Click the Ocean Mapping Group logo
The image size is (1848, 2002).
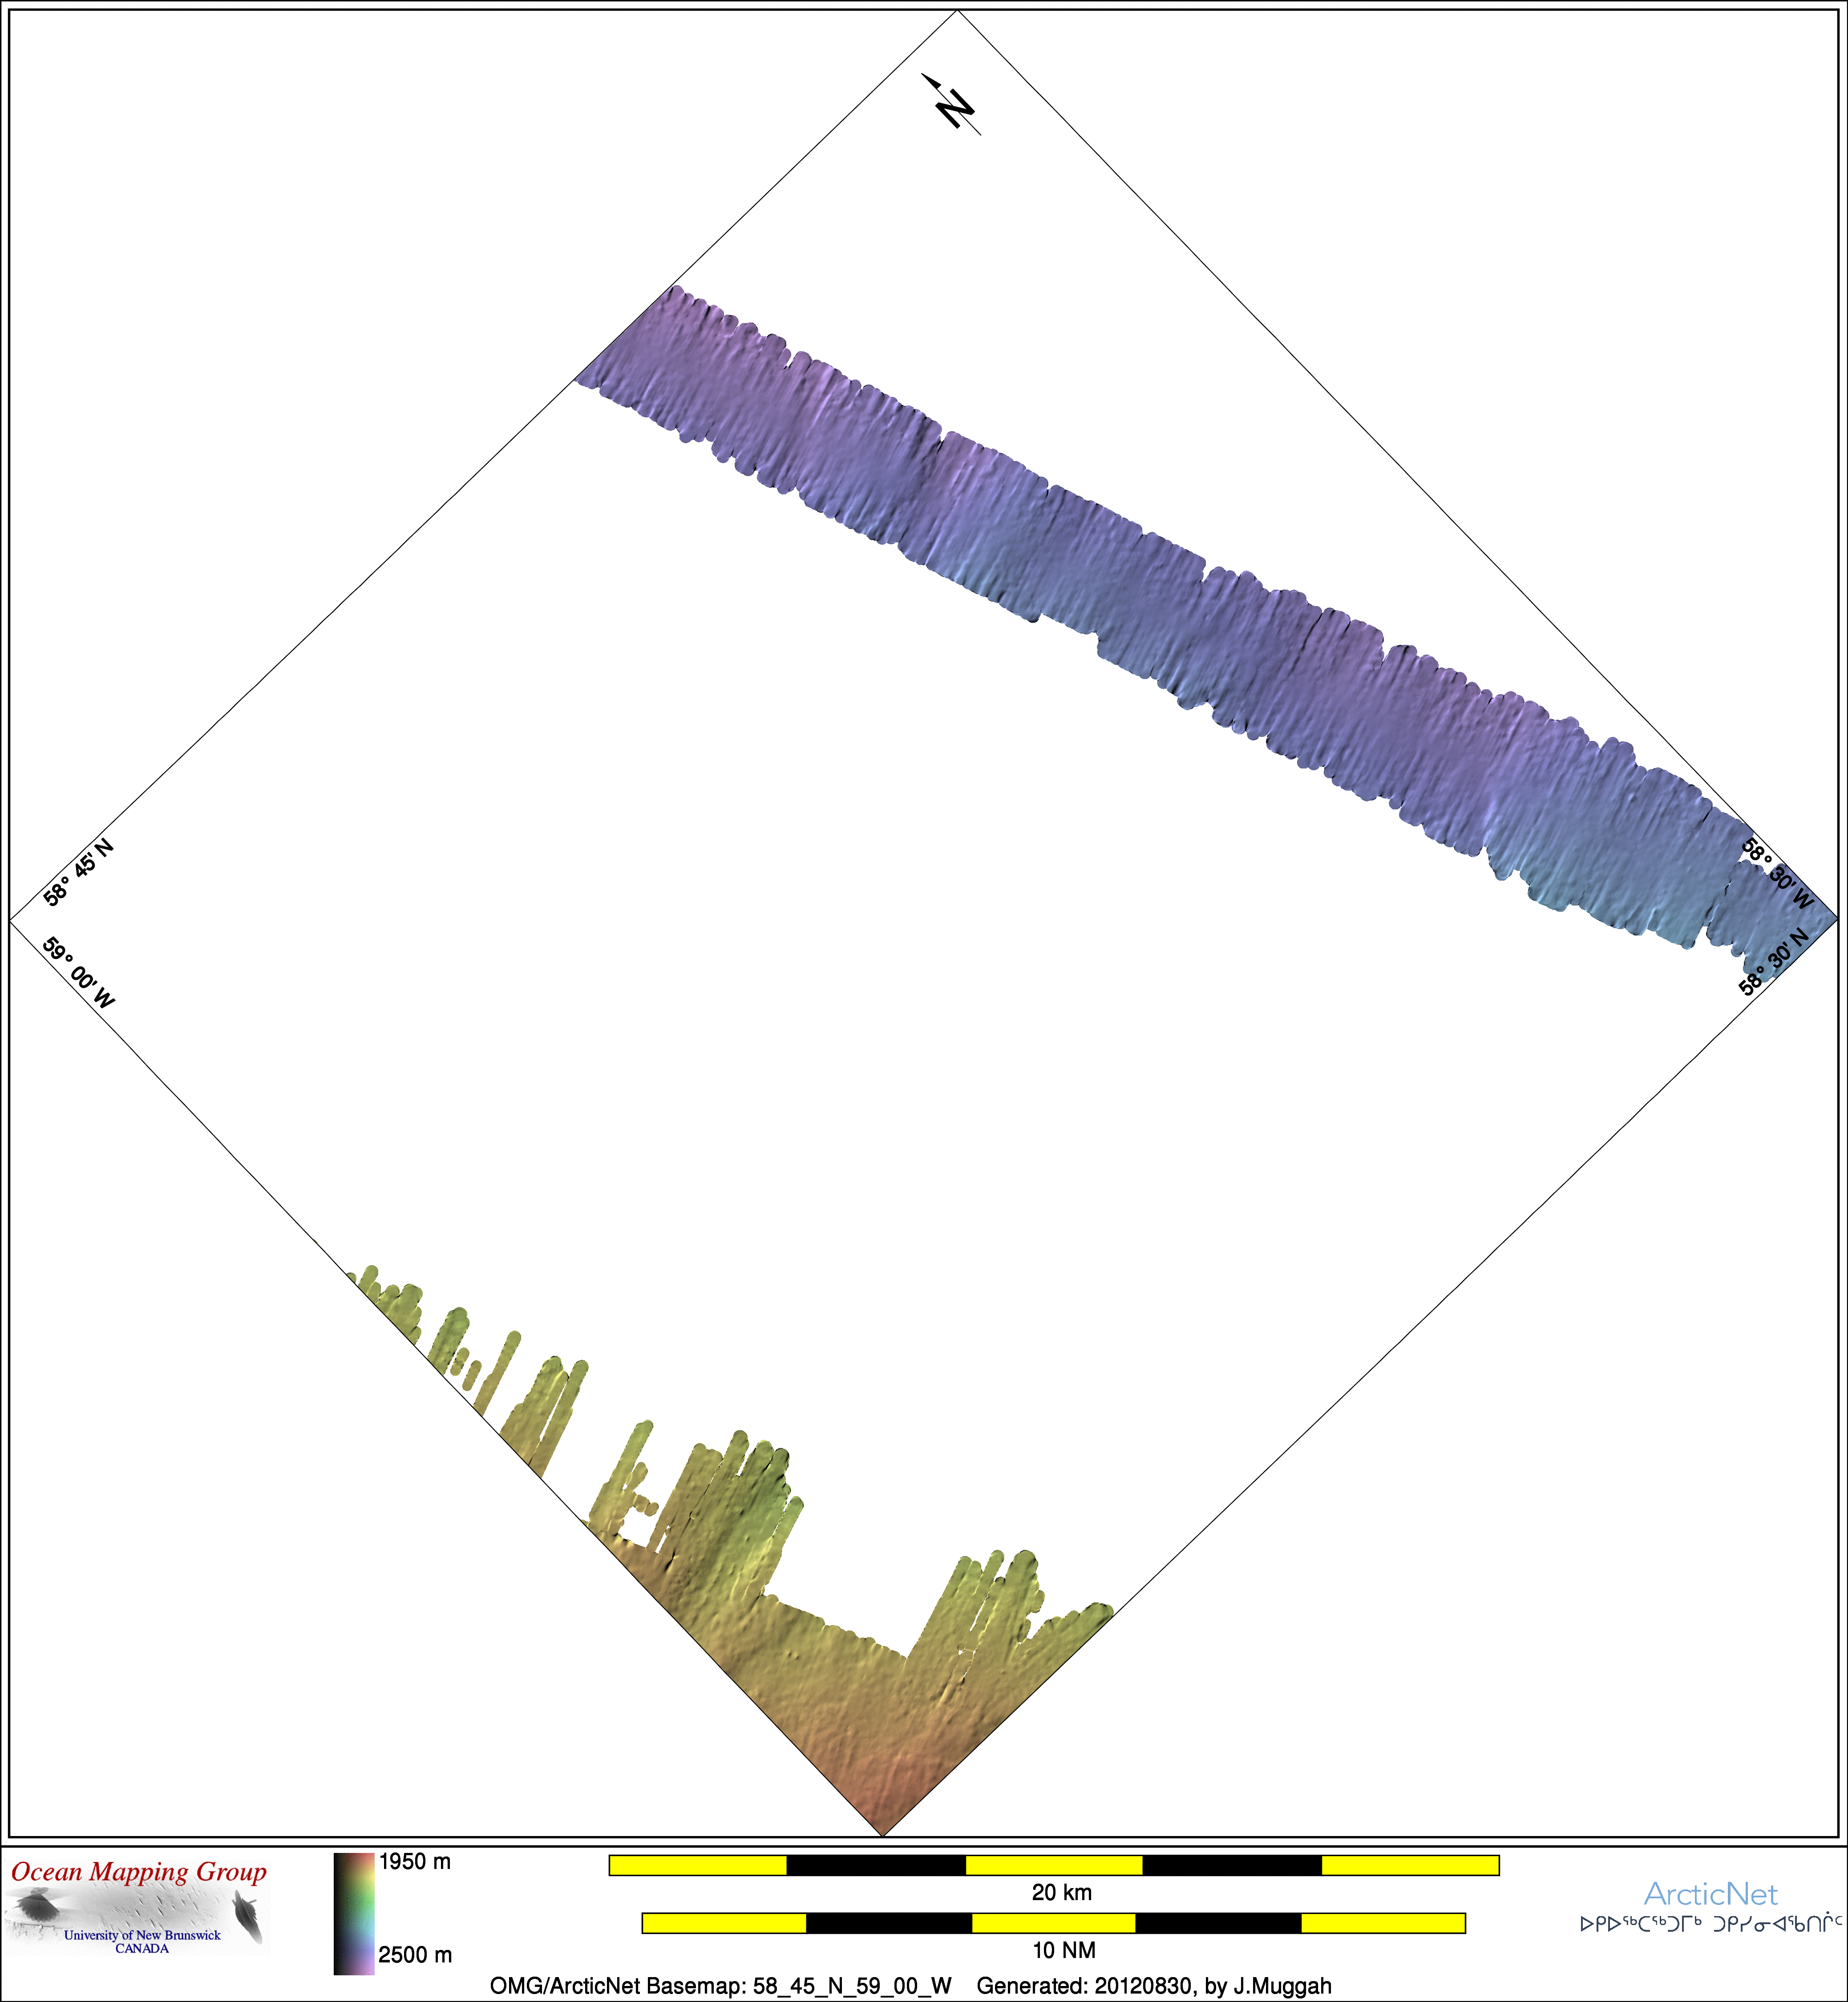pos(138,1906)
